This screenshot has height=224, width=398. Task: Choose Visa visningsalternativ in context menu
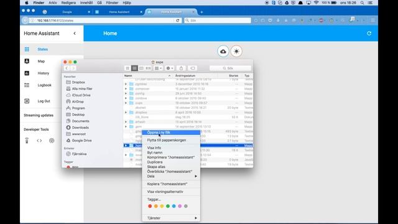(171, 192)
